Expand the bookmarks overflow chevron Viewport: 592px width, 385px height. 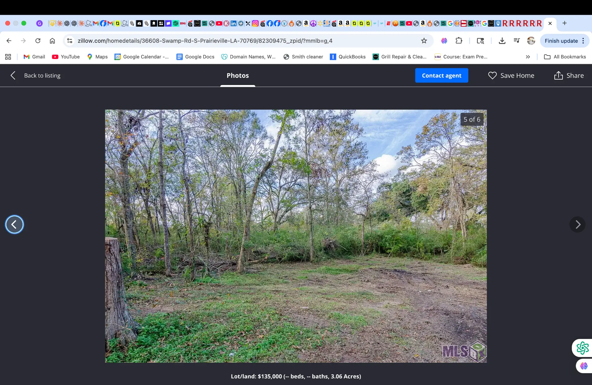pyautogui.click(x=528, y=57)
